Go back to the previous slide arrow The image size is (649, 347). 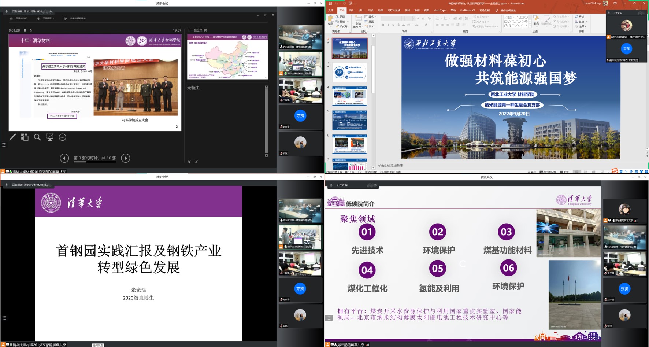[x=64, y=158]
